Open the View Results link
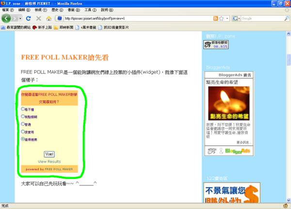 pos(49,162)
